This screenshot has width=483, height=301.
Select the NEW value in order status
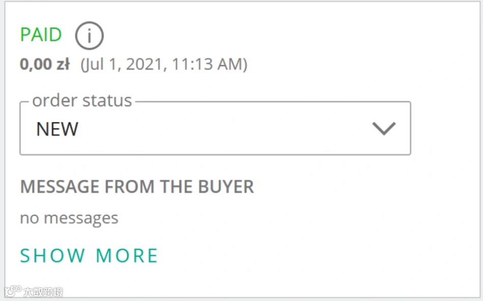[57, 129]
